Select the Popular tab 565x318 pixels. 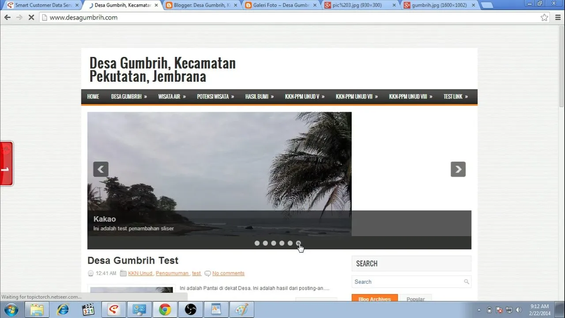[415, 299]
